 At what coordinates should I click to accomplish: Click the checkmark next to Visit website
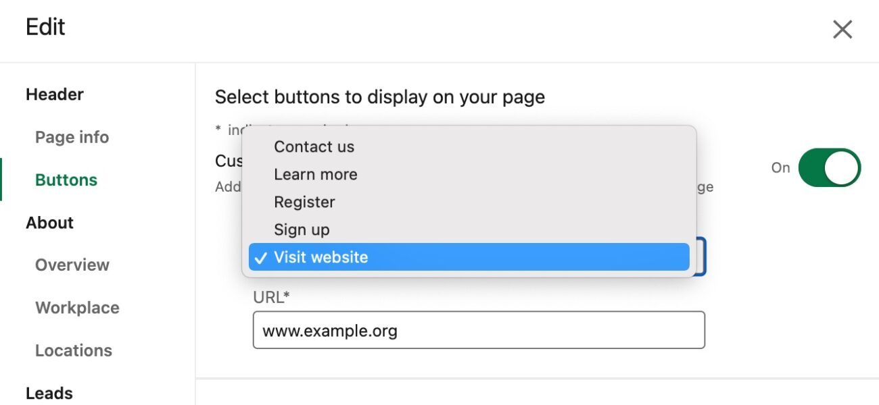point(261,256)
